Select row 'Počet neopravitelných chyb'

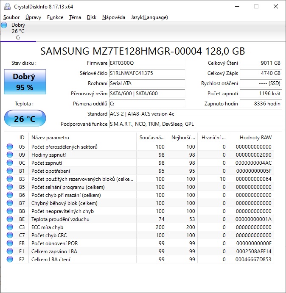click(x=139, y=211)
